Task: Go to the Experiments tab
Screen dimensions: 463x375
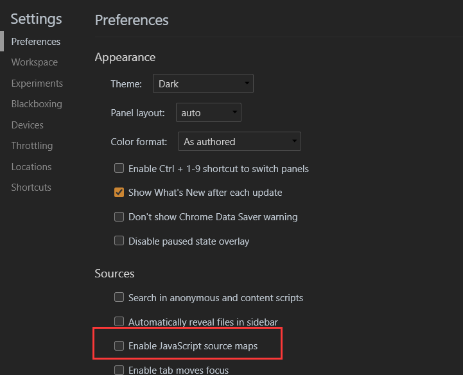Action: tap(37, 83)
